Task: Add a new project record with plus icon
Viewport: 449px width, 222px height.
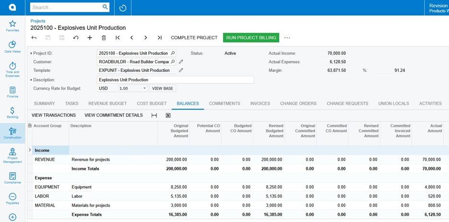Action: (x=90, y=38)
